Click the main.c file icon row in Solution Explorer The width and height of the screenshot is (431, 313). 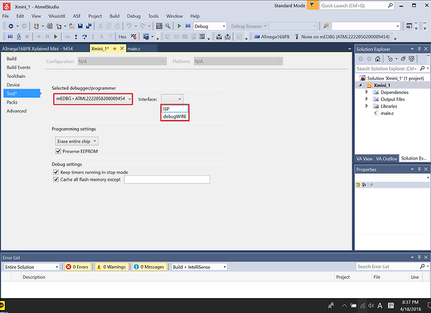point(384,113)
